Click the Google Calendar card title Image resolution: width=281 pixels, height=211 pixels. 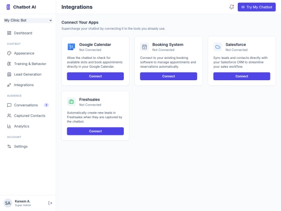[x=95, y=44]
